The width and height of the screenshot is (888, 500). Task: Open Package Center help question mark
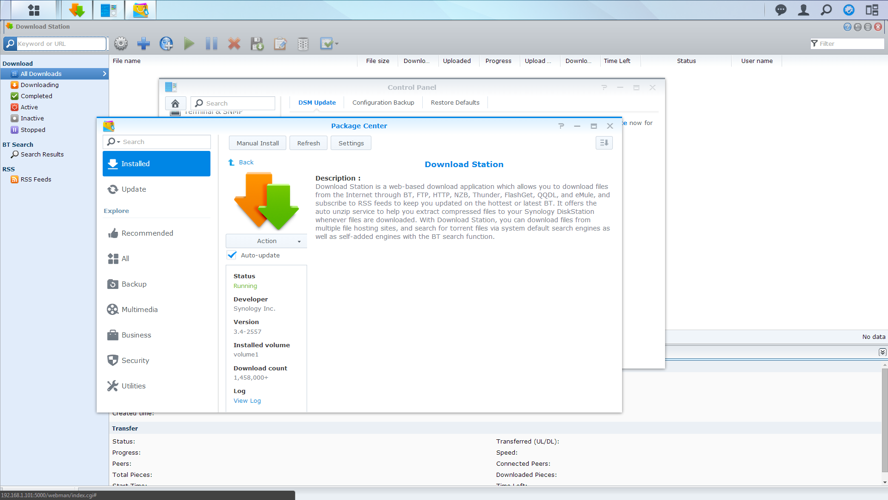(561, 126)
